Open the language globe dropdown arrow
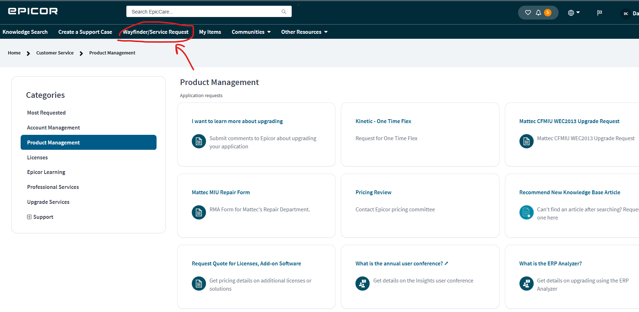 pyautogui.click(x=578, y=12)
